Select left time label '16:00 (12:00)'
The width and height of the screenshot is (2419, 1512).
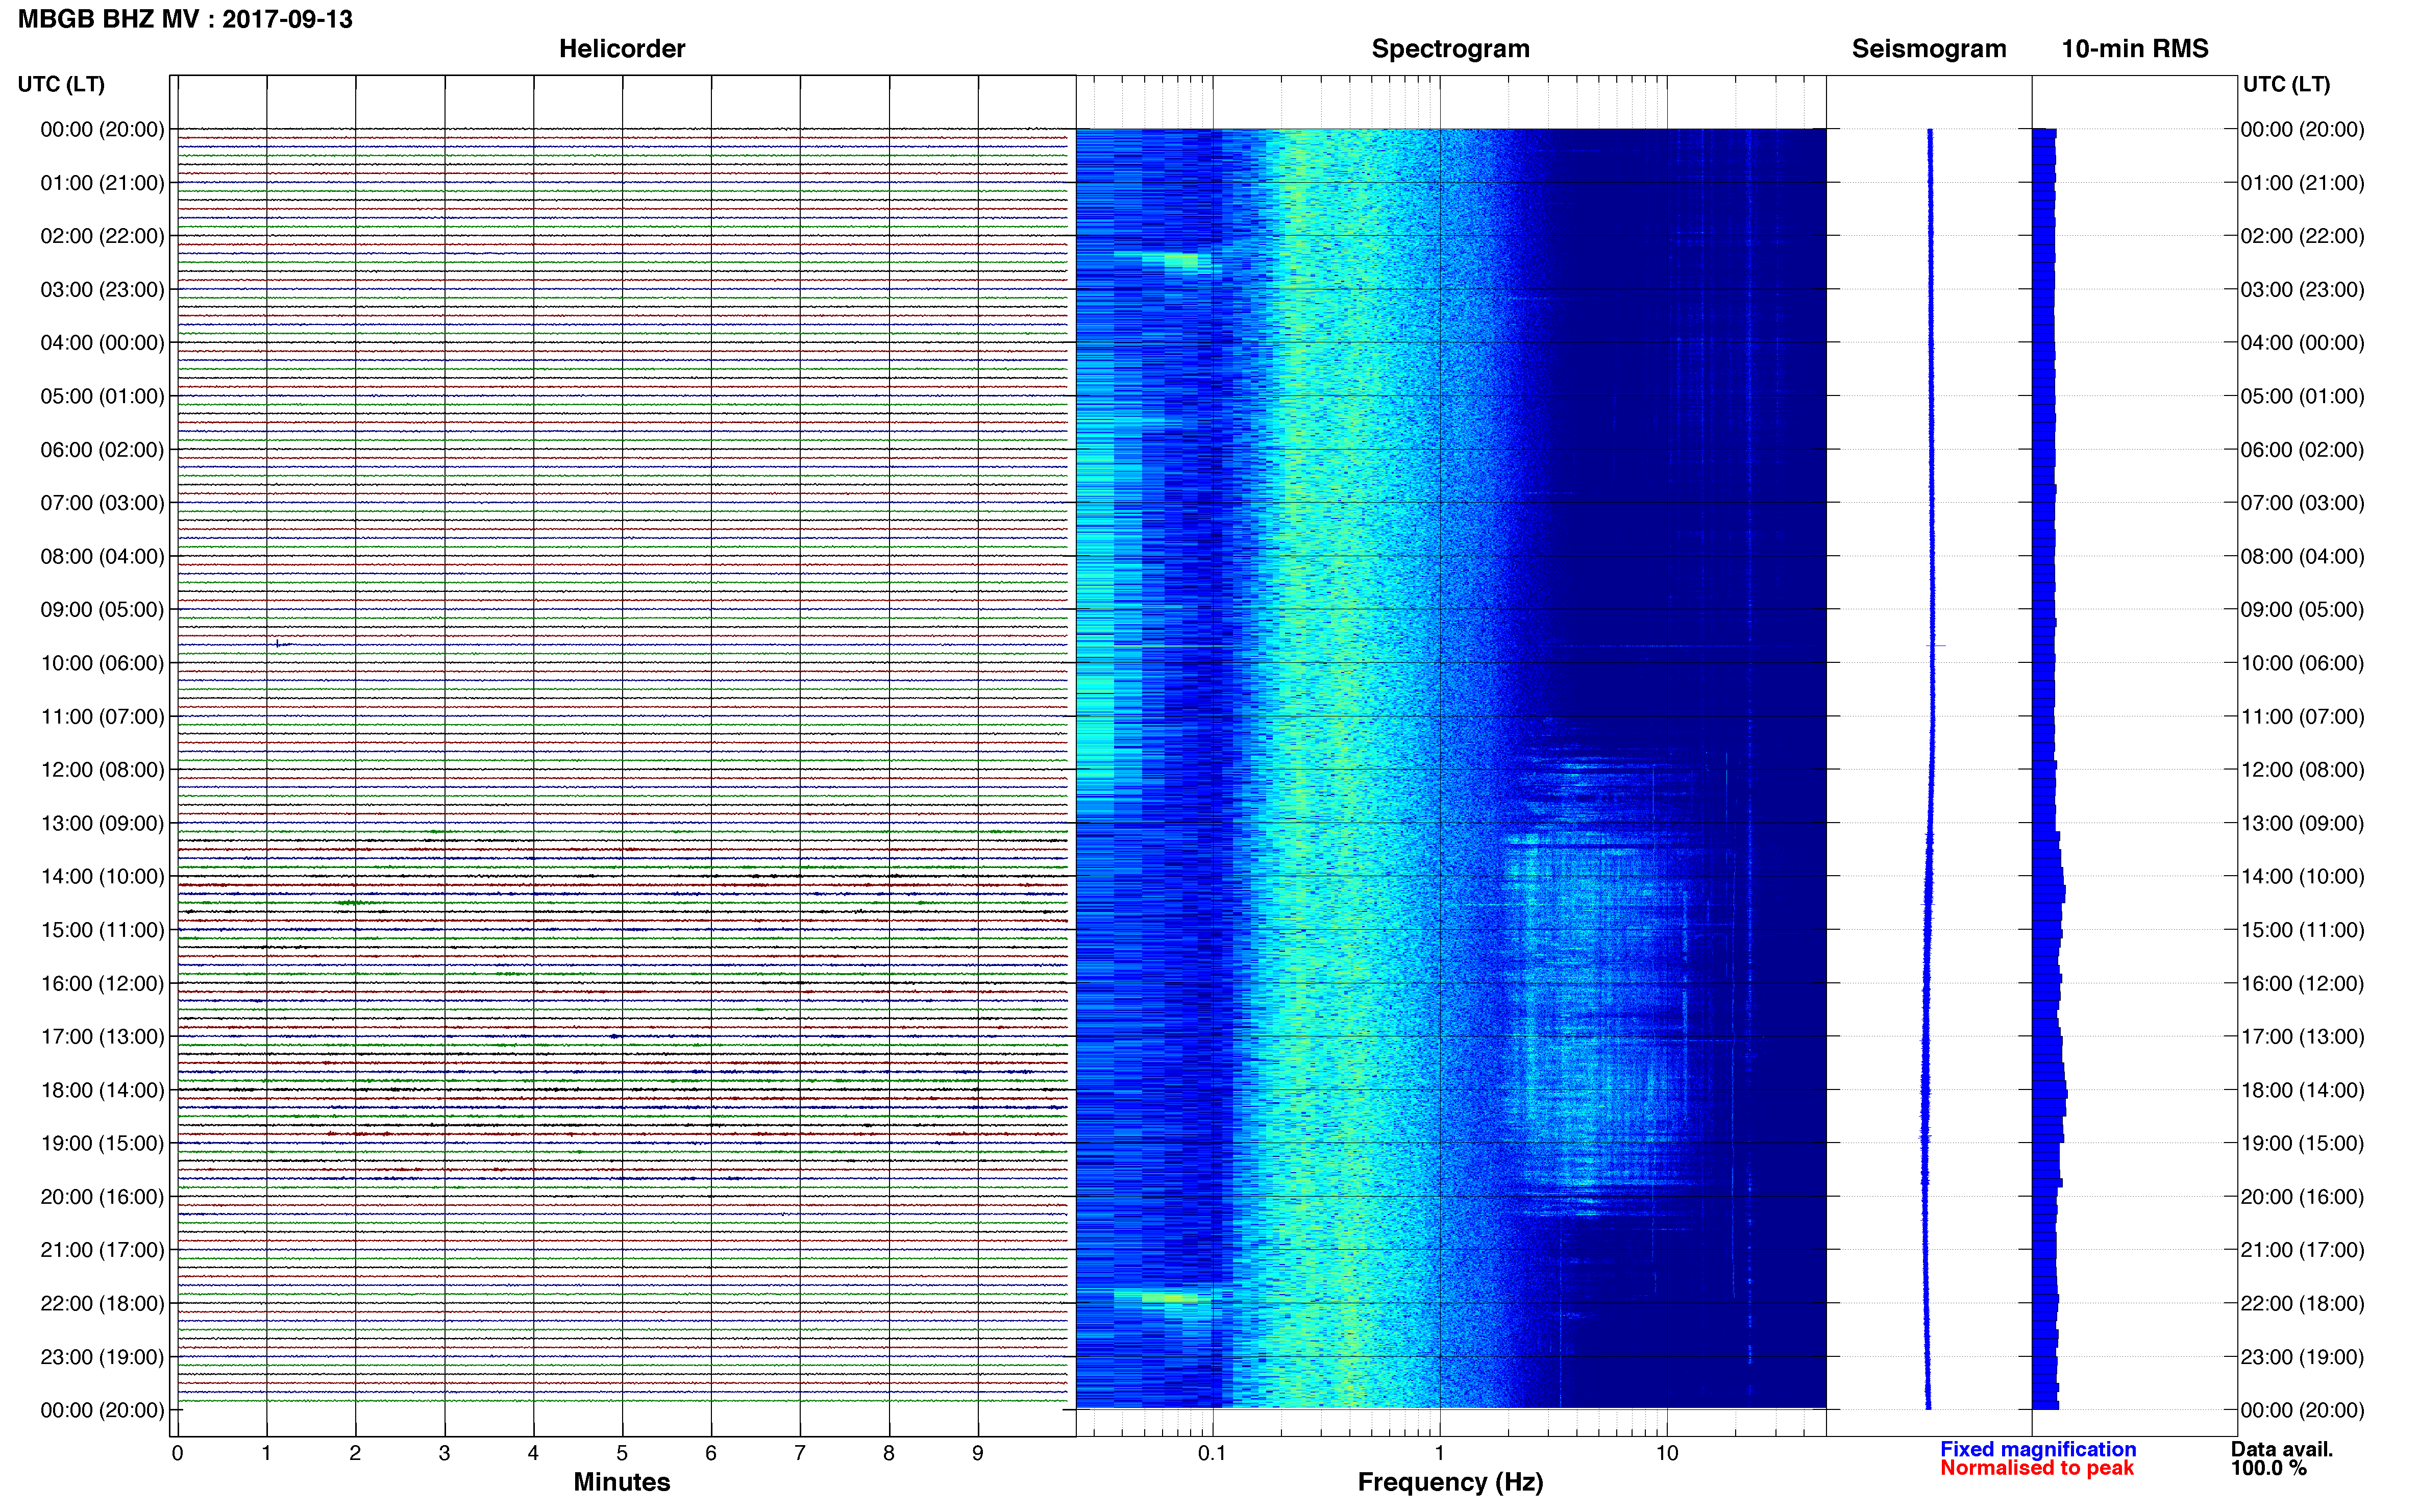click(x=102, y=983)
